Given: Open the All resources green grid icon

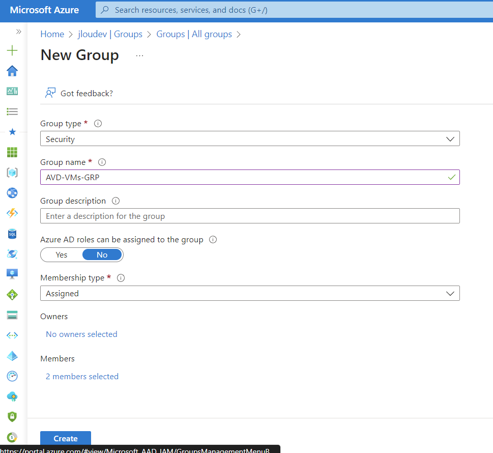Looking at the screenshot, I should 12,152.
